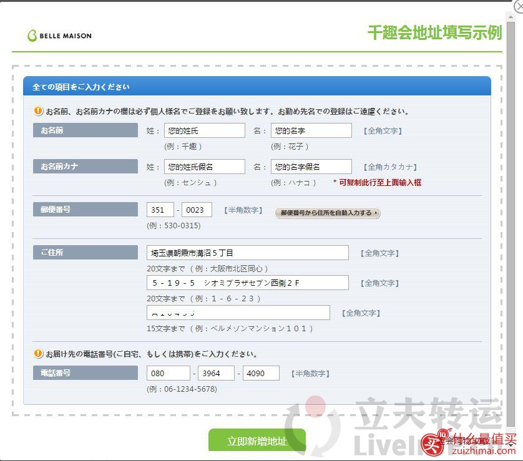Click the example text (例：530-0315)
Screen dimensions: 523x461
click(174, 226)
